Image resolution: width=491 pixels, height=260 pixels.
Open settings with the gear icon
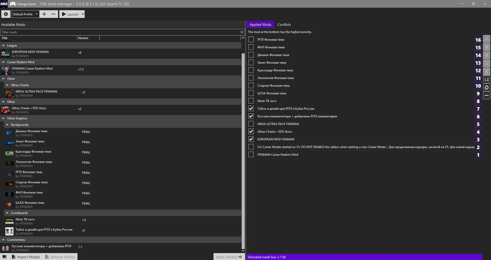[6, 14]
